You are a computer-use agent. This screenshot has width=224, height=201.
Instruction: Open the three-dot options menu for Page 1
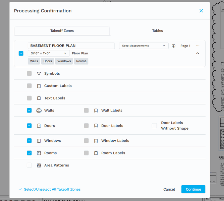[198, 46]
